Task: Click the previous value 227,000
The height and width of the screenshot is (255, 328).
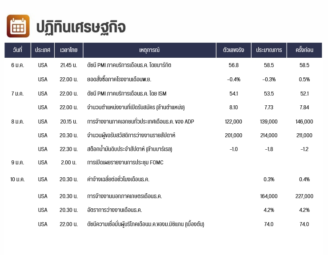Action: coord(304,196)
